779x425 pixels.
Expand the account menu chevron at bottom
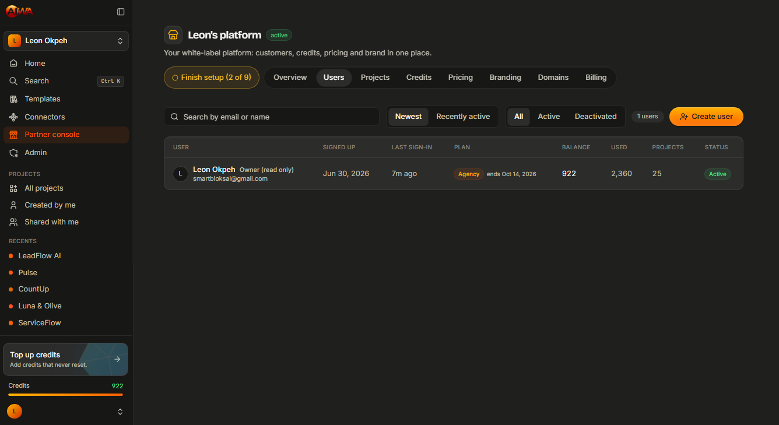(x=120, y=412)
